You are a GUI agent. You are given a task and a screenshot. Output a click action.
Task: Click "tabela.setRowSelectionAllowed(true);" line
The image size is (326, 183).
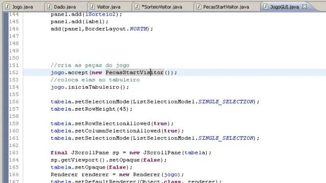[x=112, y=124]
